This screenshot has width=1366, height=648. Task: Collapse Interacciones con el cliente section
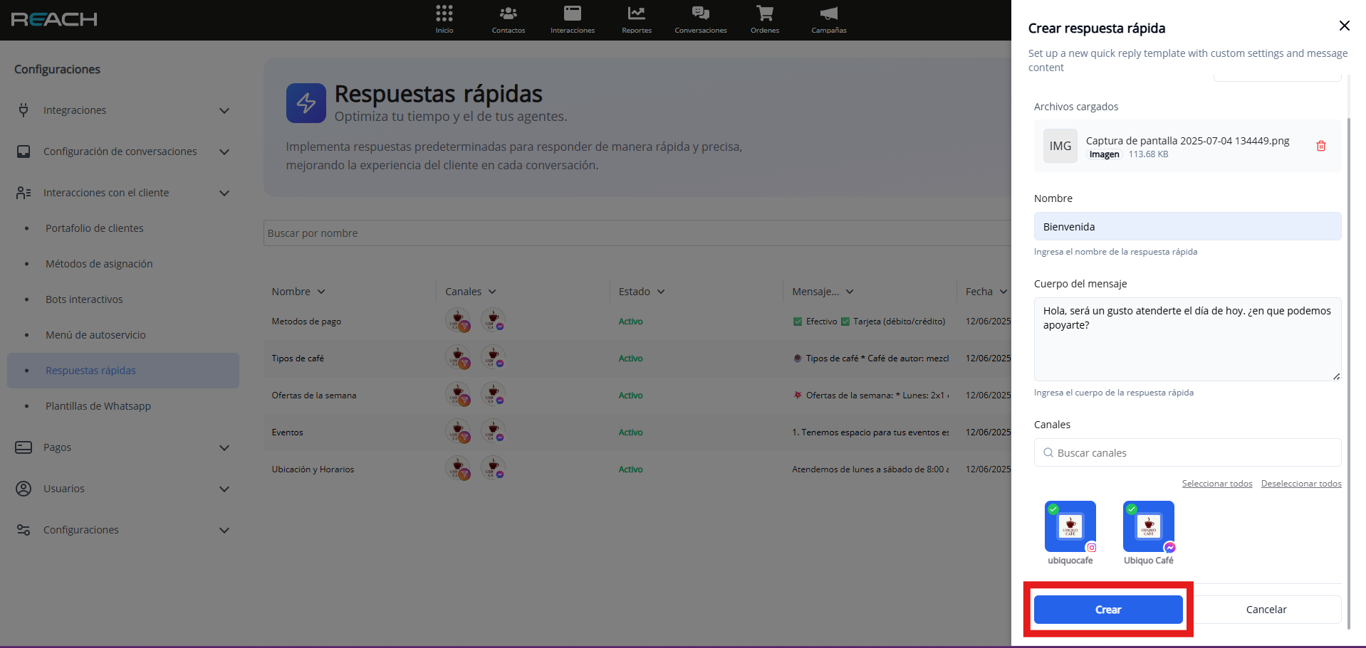click(x=224, y=193)
